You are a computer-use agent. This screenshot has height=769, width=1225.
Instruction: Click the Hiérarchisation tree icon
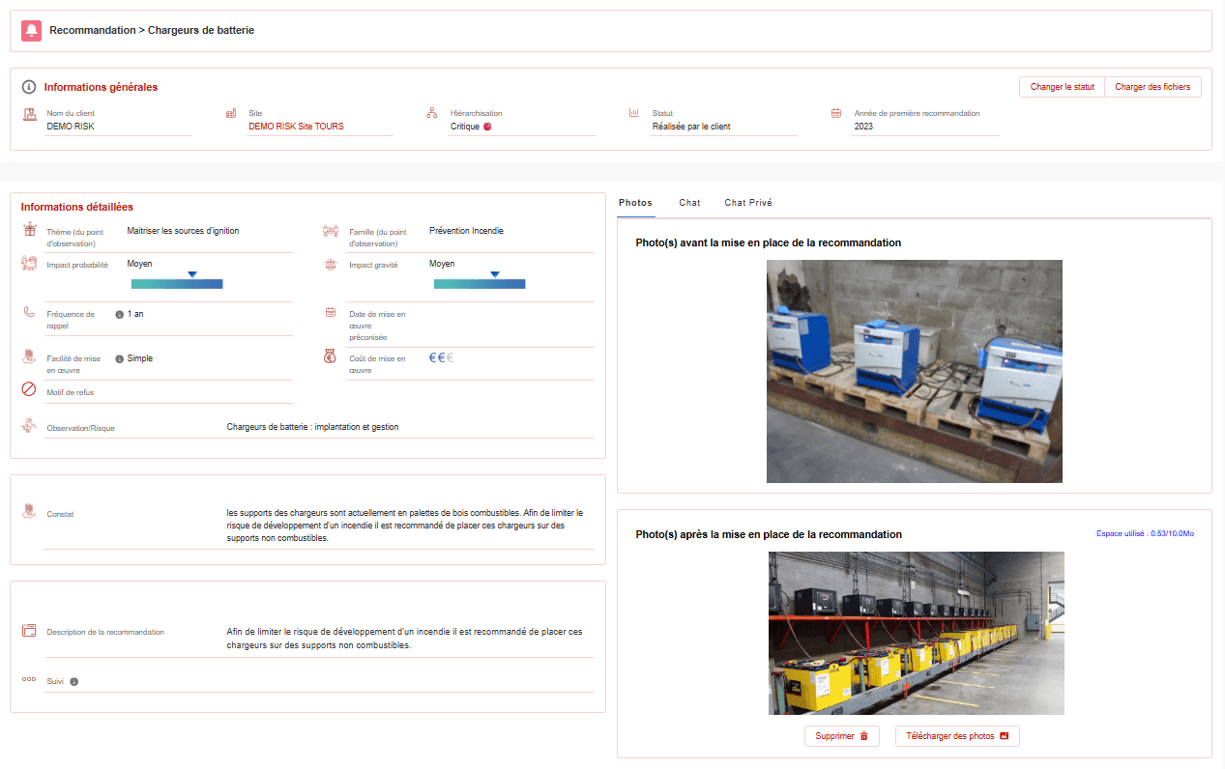[432, 113]
